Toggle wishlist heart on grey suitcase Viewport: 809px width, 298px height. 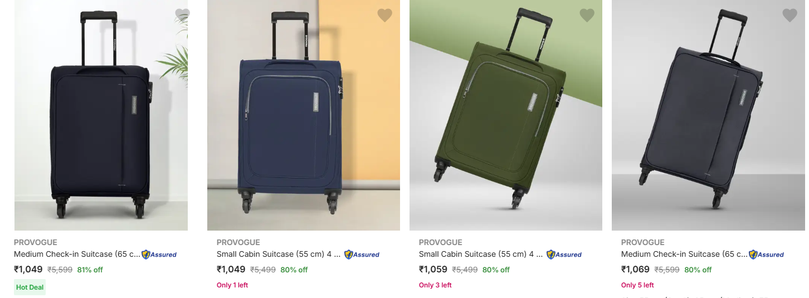pos(789,15)
